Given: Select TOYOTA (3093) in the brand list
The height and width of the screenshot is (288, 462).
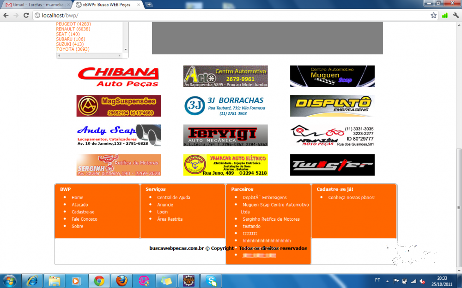Looking at the screenshot, I should tap(73, 49).
